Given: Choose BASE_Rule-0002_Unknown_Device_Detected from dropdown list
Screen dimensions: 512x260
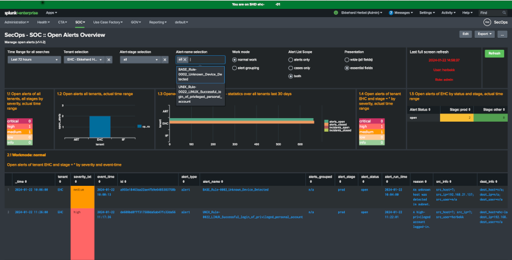Looking at the screenshot, I should [200, 75].
